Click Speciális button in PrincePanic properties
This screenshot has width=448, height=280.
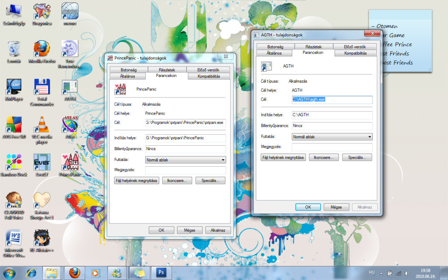(210, 180)
